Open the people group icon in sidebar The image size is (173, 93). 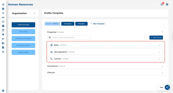pos(3,17)
